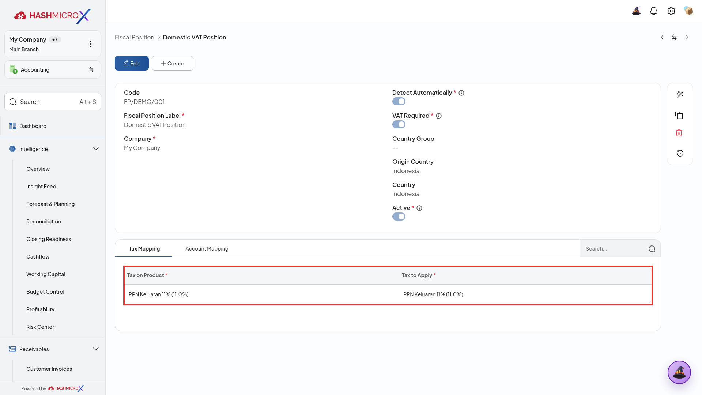Toggle the VAT Required switch

399,124
